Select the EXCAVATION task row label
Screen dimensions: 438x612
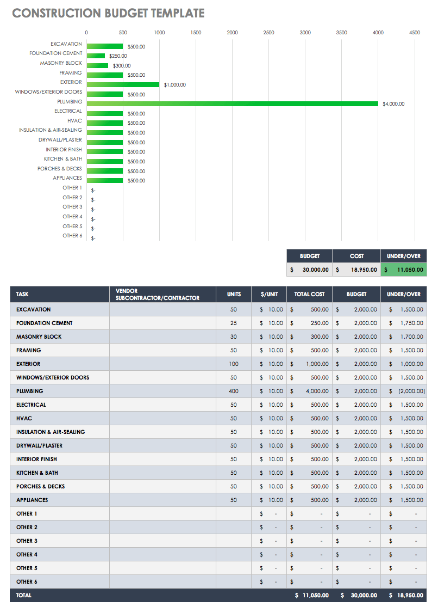coord(34,309)
